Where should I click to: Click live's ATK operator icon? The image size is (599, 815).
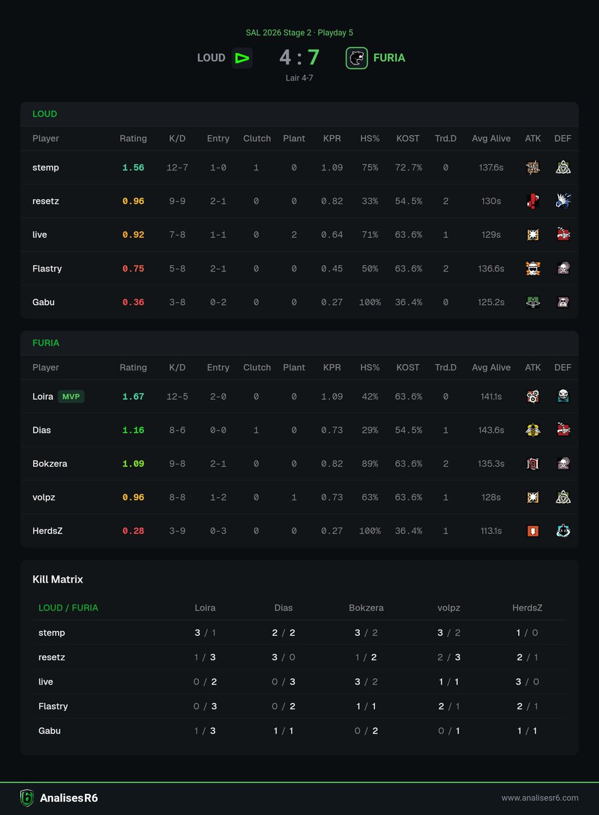pos(533,234)
